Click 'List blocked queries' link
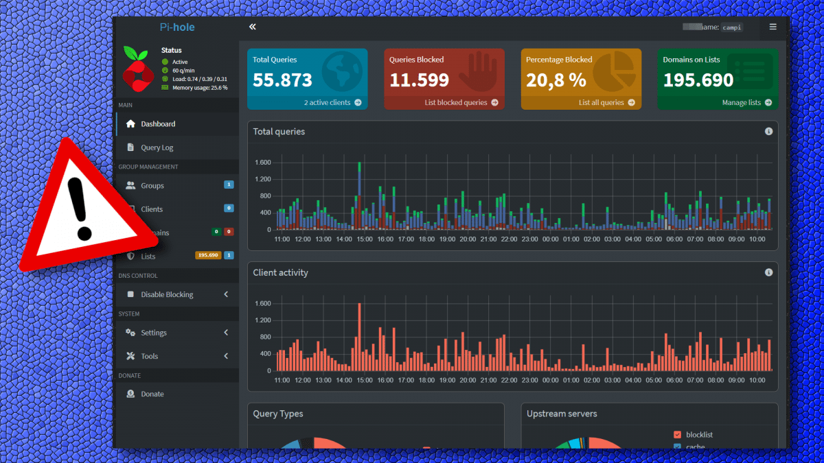 [461, 103]
